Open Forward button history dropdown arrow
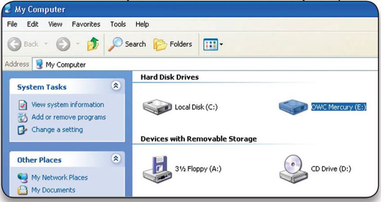Viewport: 381px width, 202px height. [78, 44]
